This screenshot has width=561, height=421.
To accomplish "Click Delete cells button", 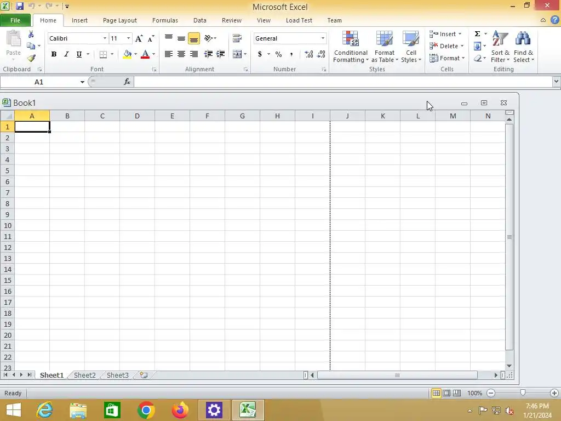I will (447, 46).
